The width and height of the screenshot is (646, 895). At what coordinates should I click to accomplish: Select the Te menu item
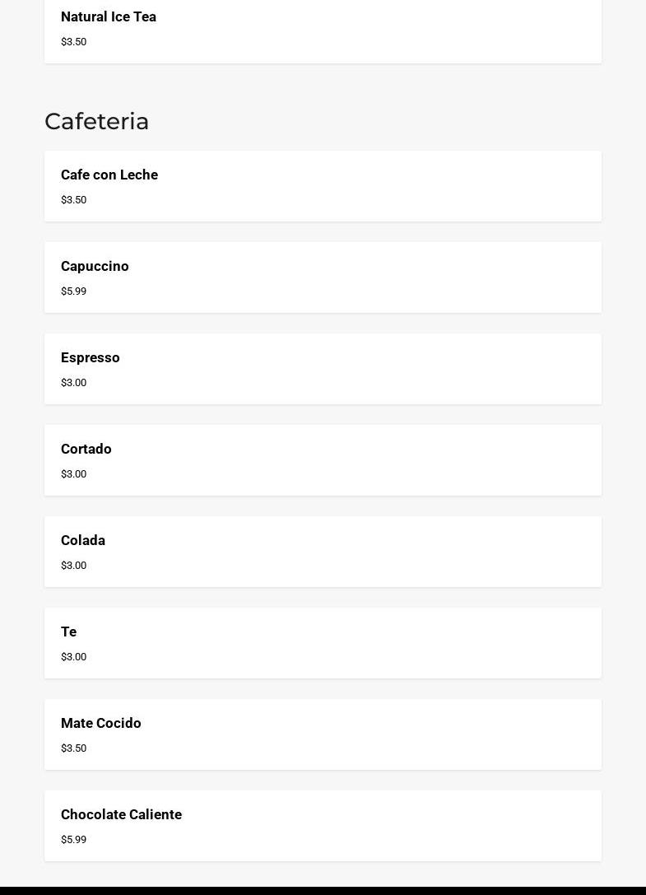[x=323, y=643]
